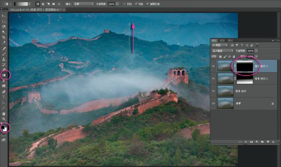Select the Marquee selection tool

point(4,22)
